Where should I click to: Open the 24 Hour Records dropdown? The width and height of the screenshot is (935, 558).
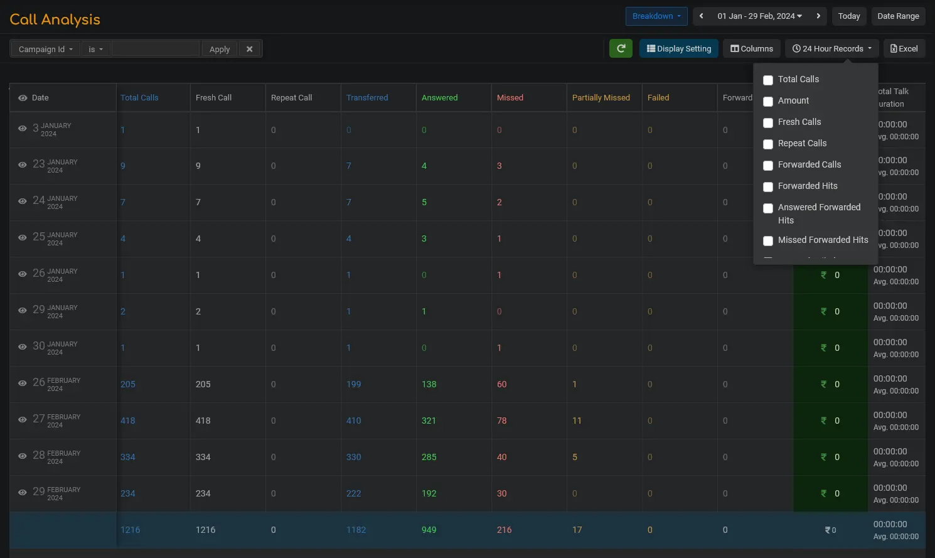pyautogui.click(x=831, y=48)
